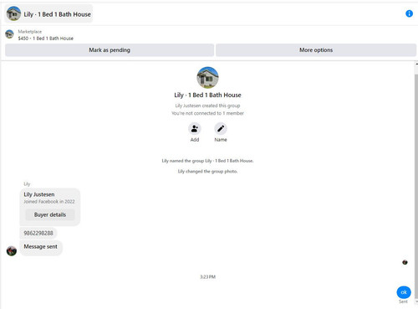418x309 pixels.
Task: Click the centered group title under photo
Action: tap(207, 95)
